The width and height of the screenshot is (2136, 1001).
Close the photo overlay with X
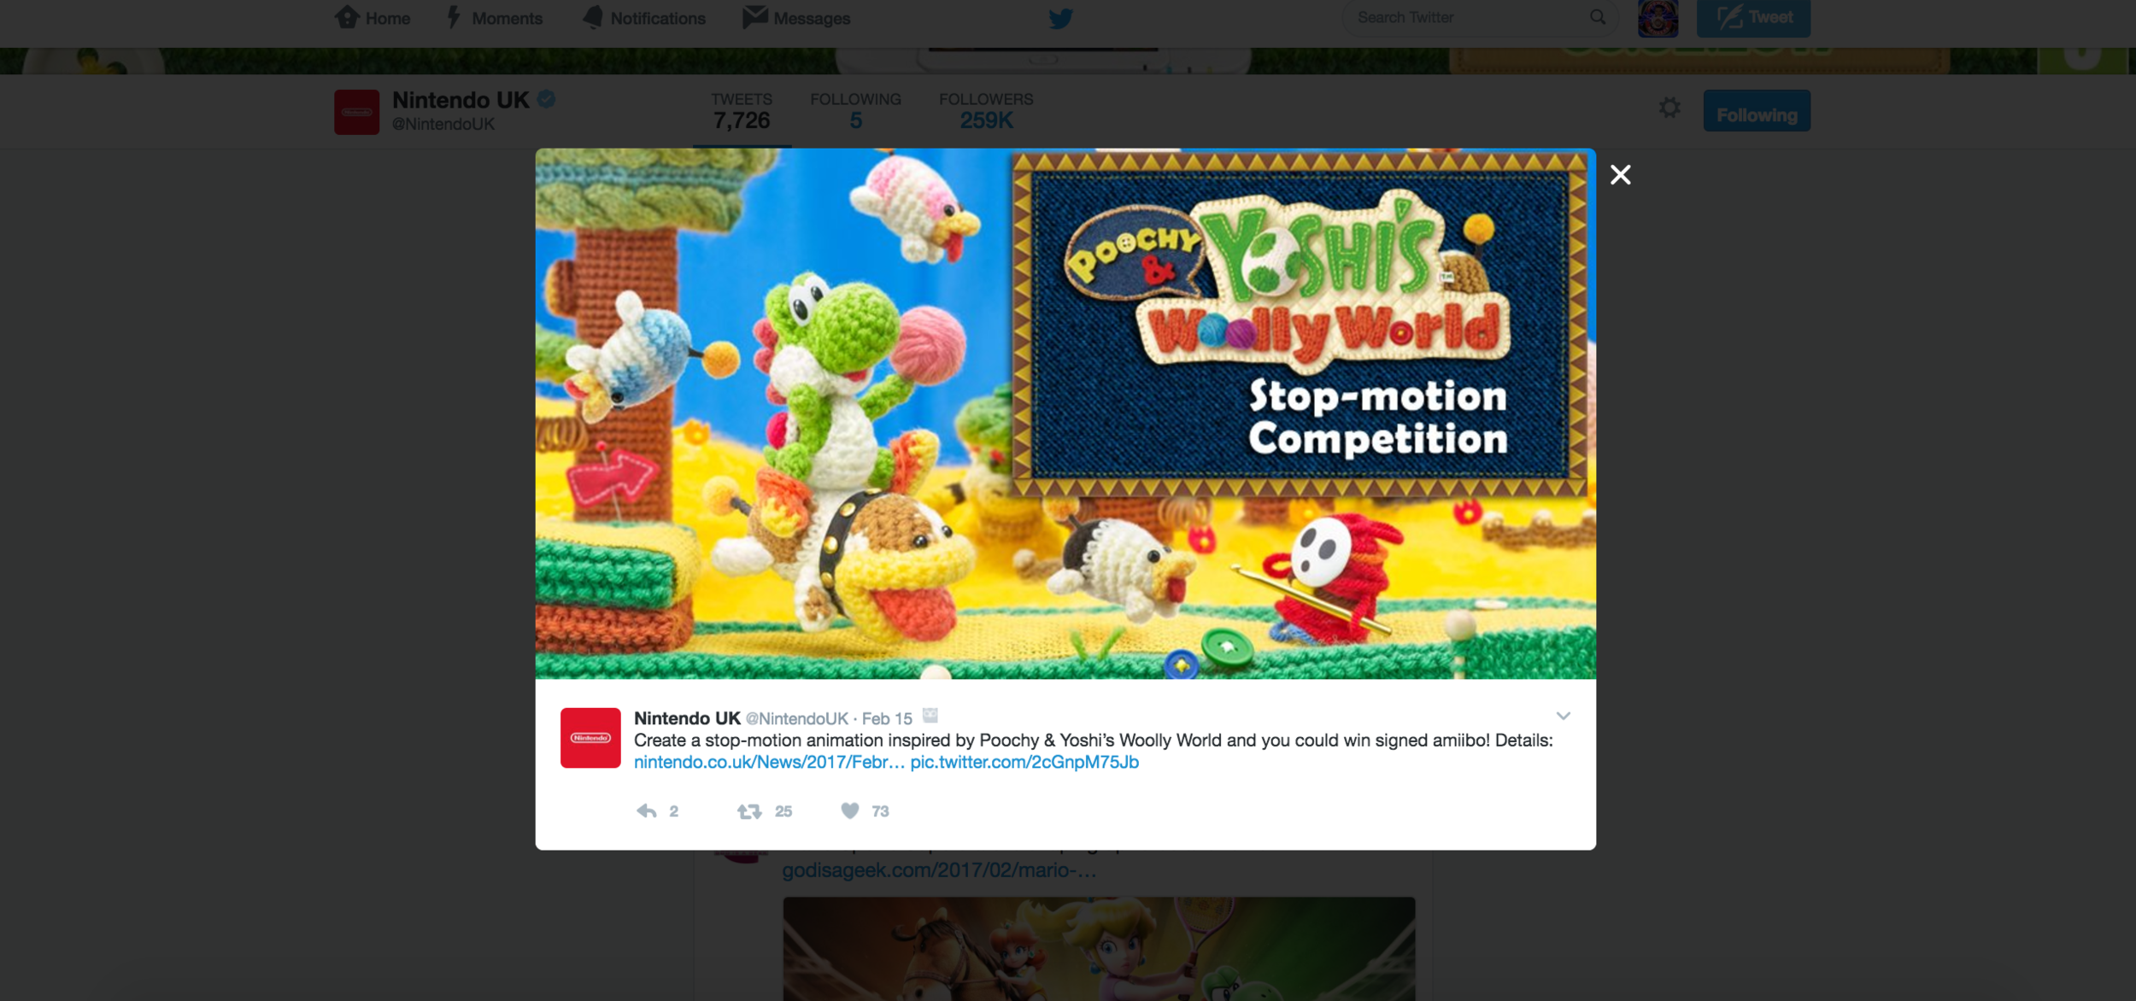pyautogui.click(x=1620, y=175)
